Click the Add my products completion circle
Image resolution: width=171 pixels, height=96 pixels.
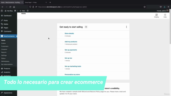tap(61, 43)
